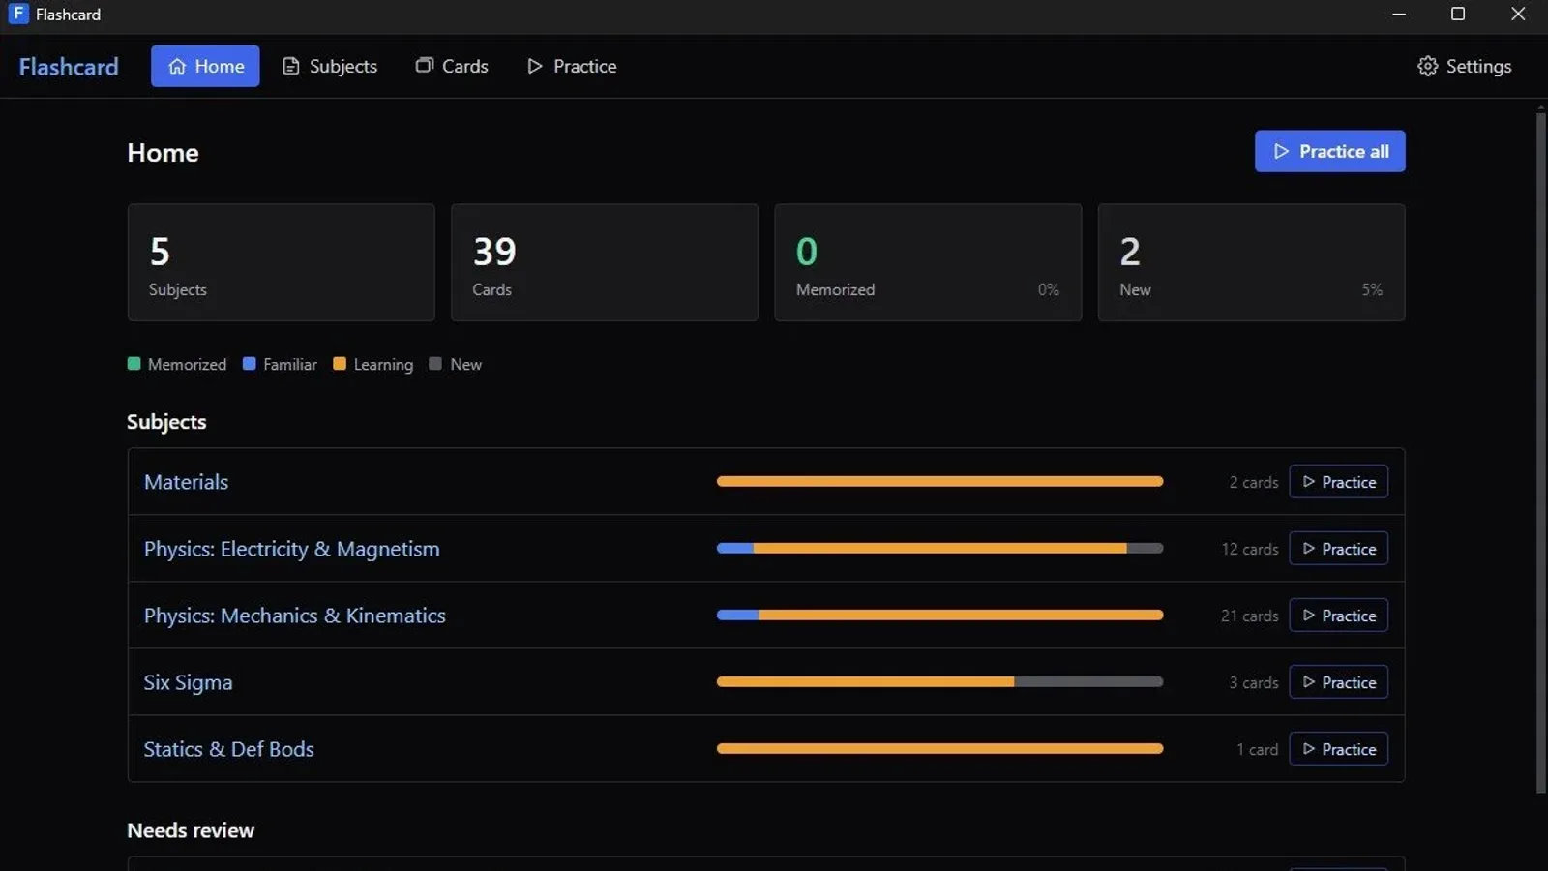Viewport: 1548px width, 871px height.
Task: Practice Physics: Mechanics & Kinematics cards
Action: coord(1338,616)
